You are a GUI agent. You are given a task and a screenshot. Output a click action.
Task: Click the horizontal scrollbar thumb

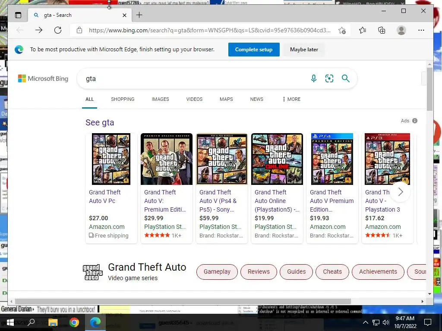coord(183,301)
